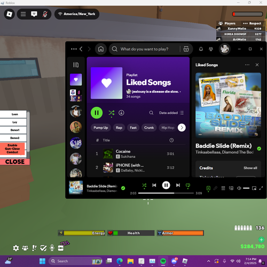
Task: Open more options in Liked Songs right panel
Action: 247,65
